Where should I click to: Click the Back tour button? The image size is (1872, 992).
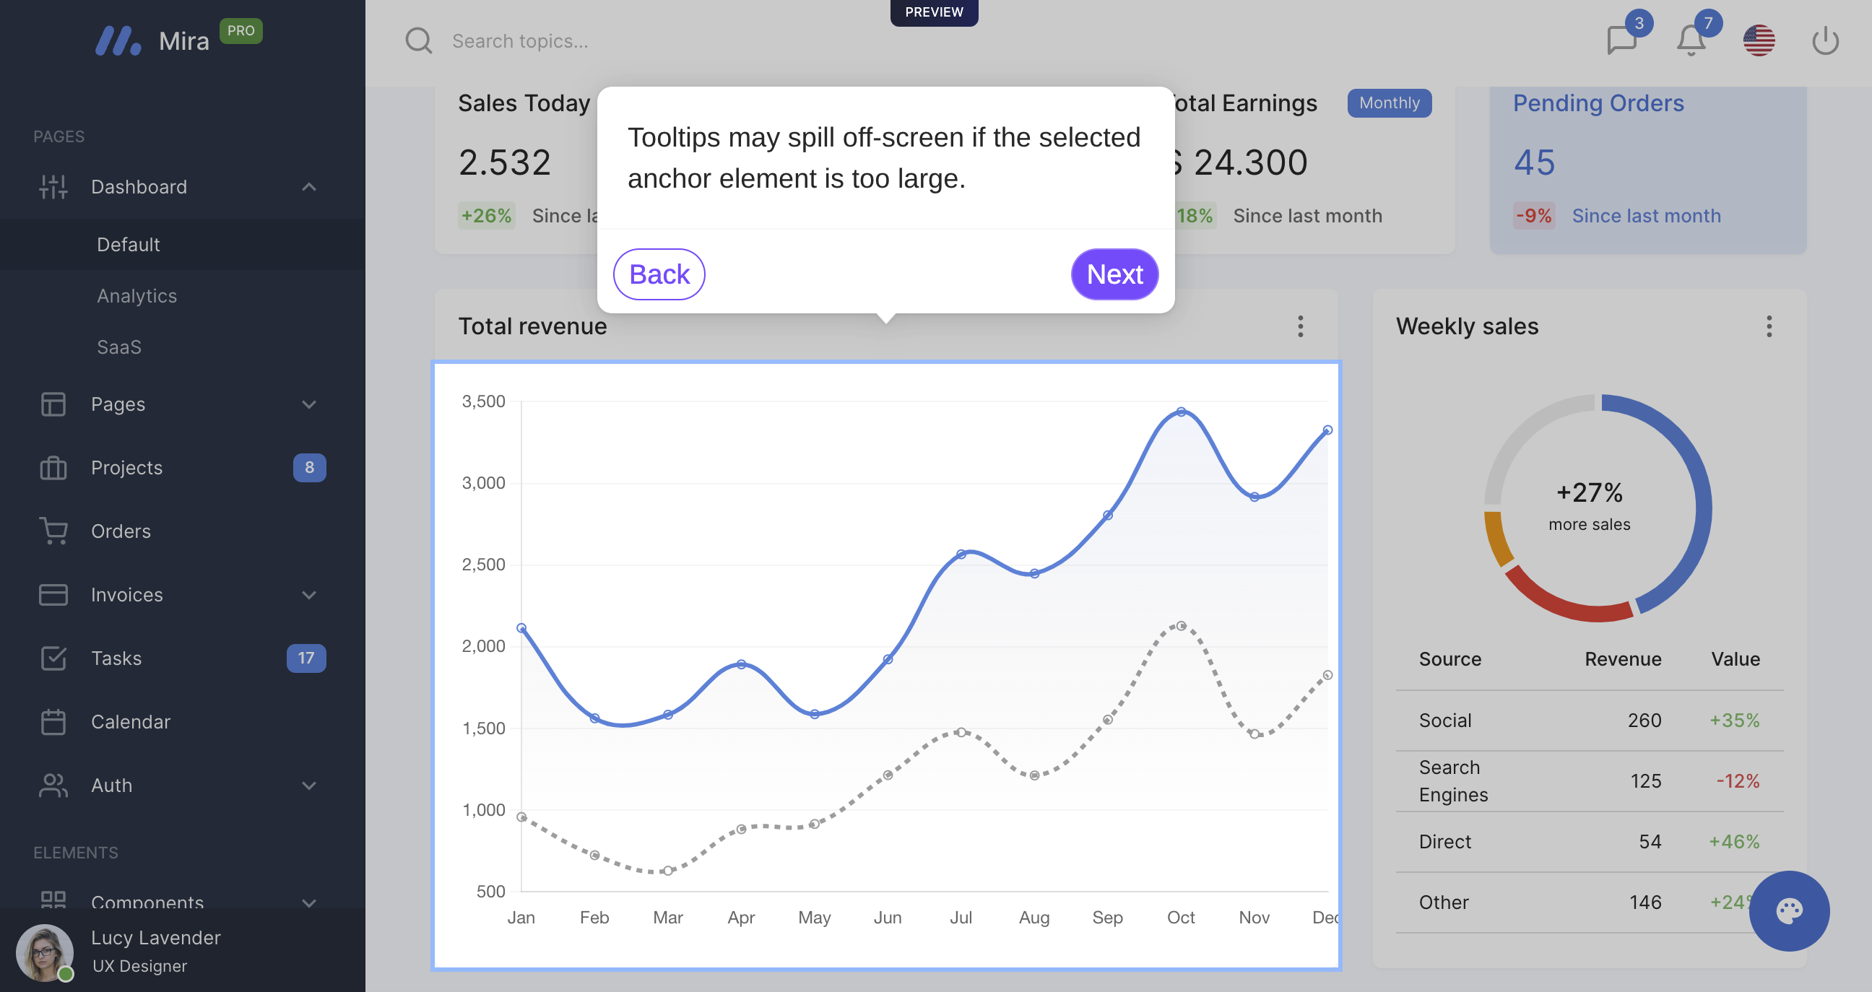659,274
